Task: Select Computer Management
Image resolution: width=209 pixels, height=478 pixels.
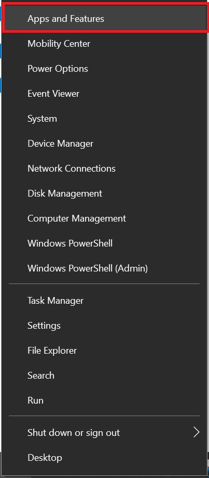Action: point(105,218)
